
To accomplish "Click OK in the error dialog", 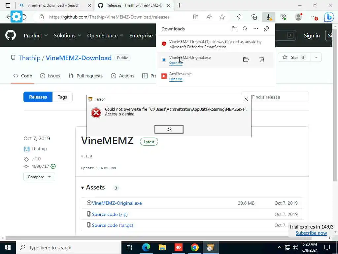I will coord(169,129).
